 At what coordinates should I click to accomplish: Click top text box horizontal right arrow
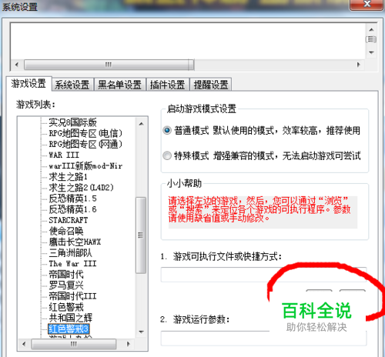tap(359, 65)
